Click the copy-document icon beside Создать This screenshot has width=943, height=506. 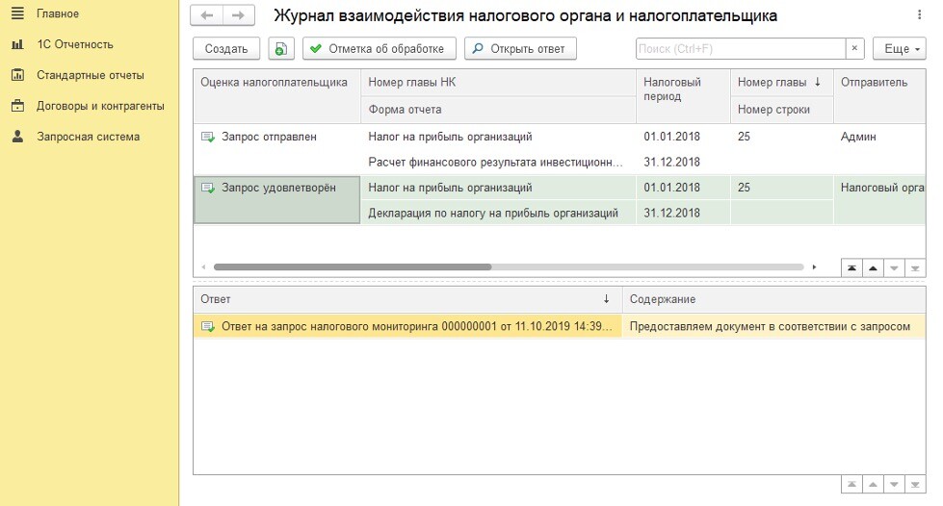(280, 48)
